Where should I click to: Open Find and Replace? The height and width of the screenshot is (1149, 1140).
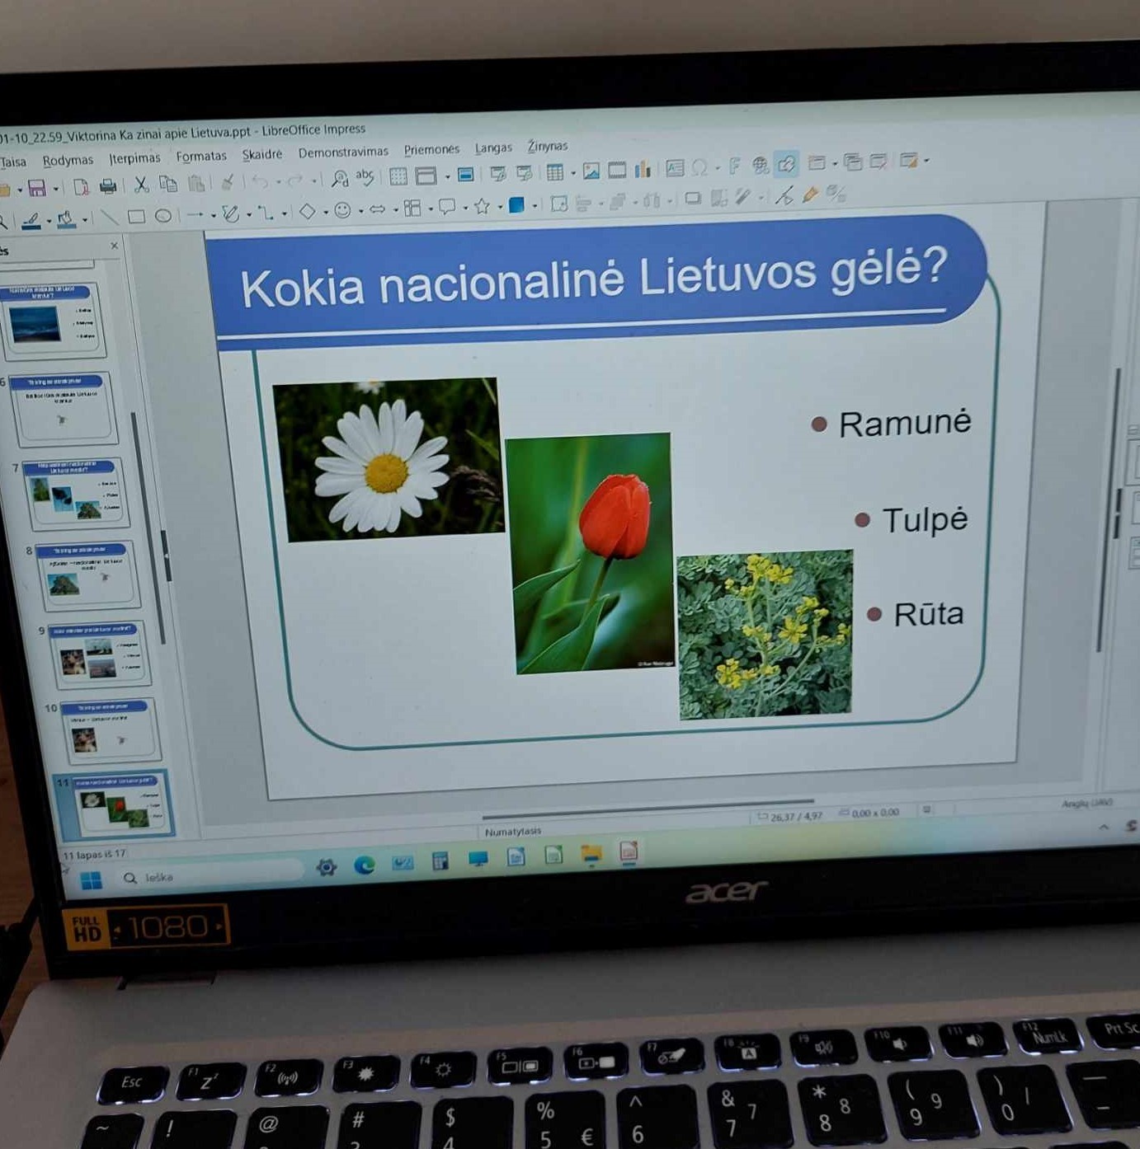pos(339,178)
